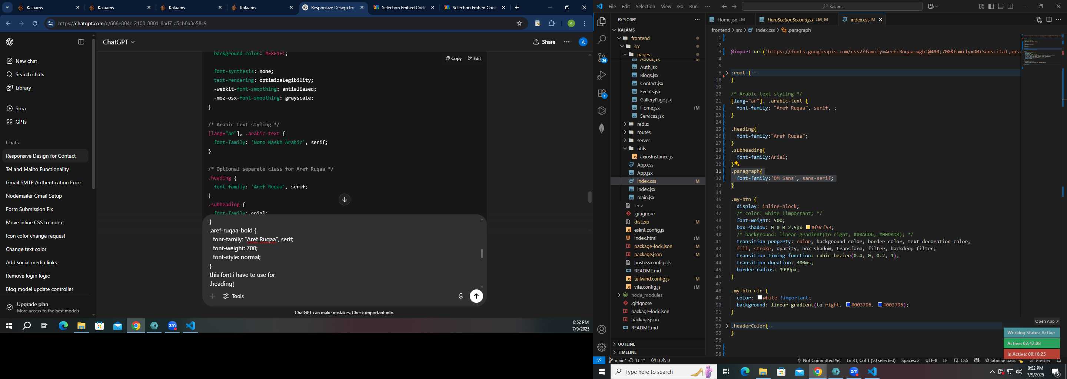
Task: Toggle VS Code bottom panel
Action: click(x=1001, y=7)
